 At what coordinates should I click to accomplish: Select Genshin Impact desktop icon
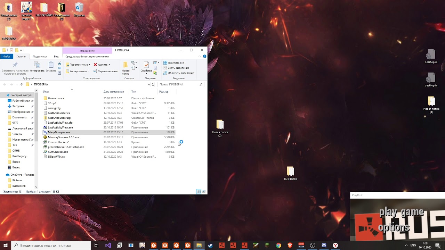point(26,11)
